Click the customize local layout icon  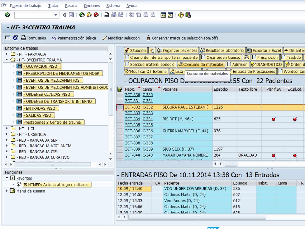[188, 15]
